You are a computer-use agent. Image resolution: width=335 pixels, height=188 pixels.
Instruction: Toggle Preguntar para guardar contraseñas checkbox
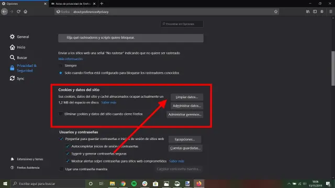click(x=62, y=139)
